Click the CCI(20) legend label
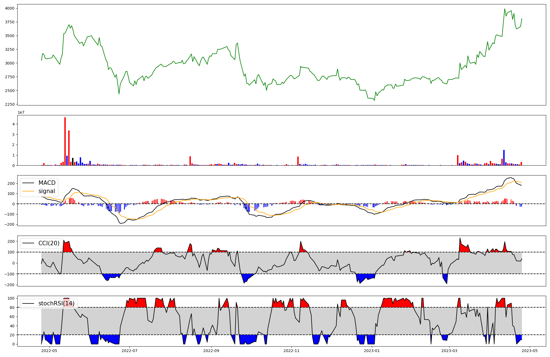The image size is (550, 357). click(49, 243)
